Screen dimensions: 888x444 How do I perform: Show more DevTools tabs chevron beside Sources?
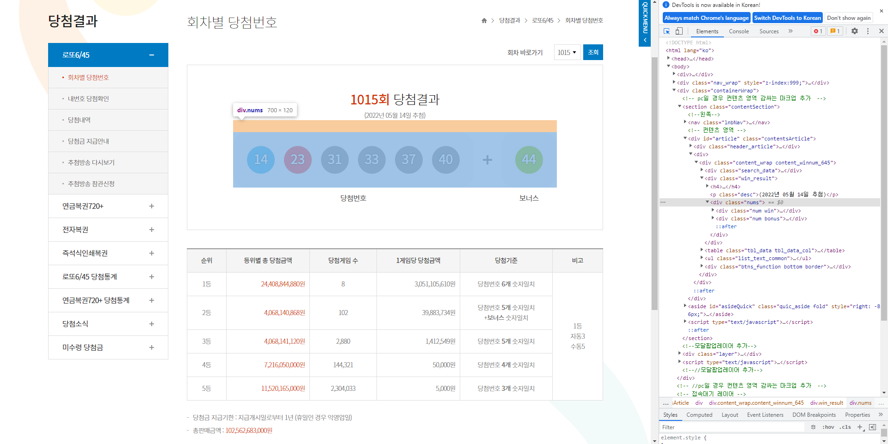[790, 31]
